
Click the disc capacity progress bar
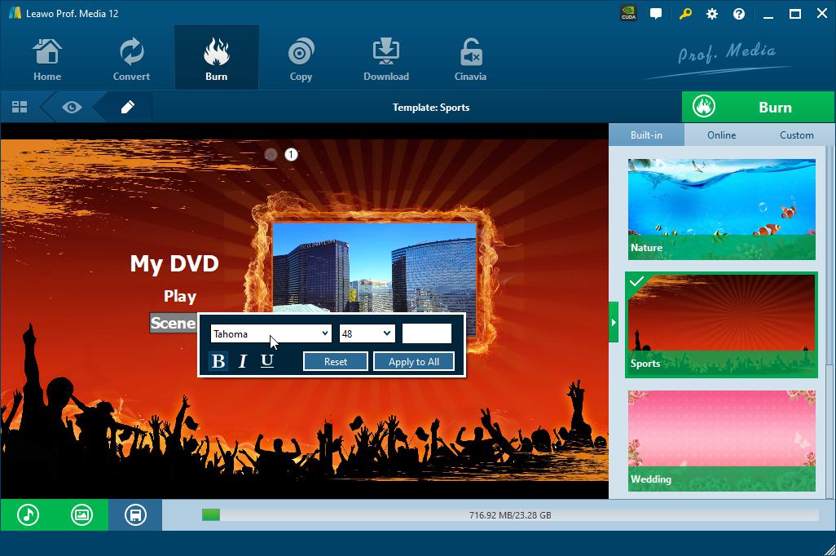[510, 515]
